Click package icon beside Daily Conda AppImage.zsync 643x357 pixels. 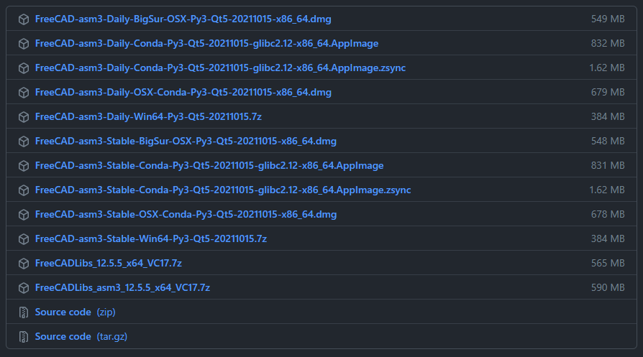coord(24,68)
